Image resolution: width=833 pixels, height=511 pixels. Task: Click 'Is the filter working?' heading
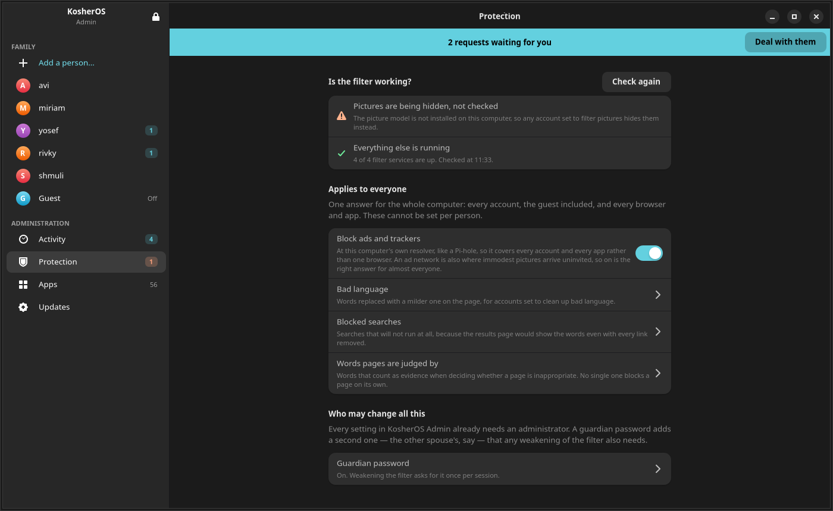pyautogui.click(x=369, y=81)
